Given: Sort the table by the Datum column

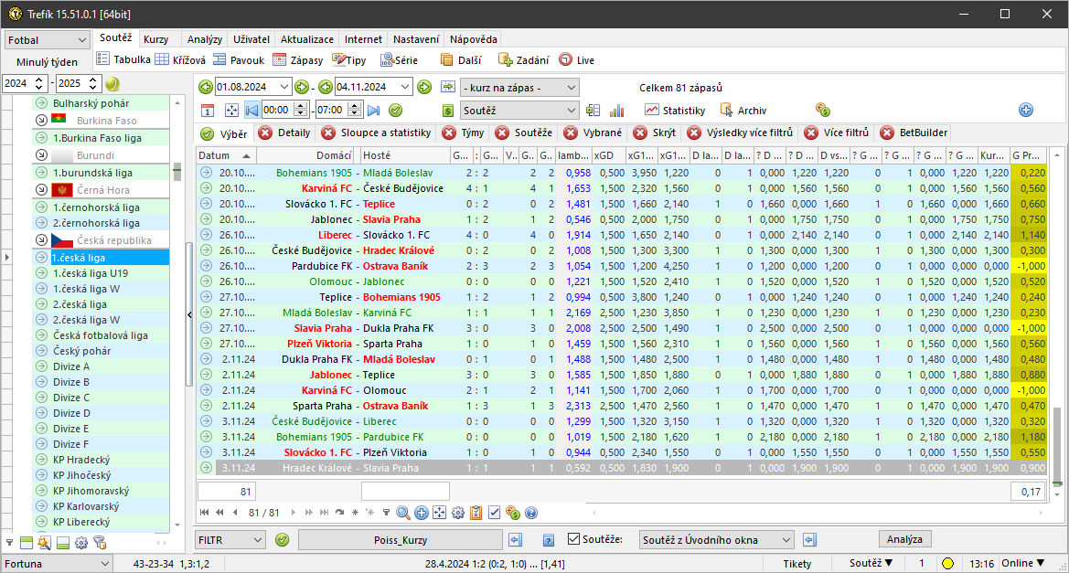Looking at the screenshot, I should point(225,155).
